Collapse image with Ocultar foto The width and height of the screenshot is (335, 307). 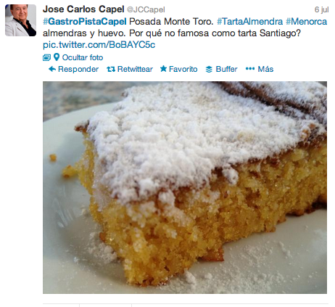pyautogui.click(x=83, y=57)
